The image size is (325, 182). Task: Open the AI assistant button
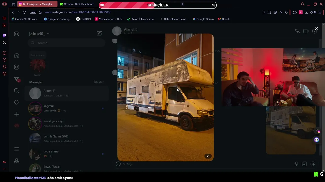[x=313, y=12]
